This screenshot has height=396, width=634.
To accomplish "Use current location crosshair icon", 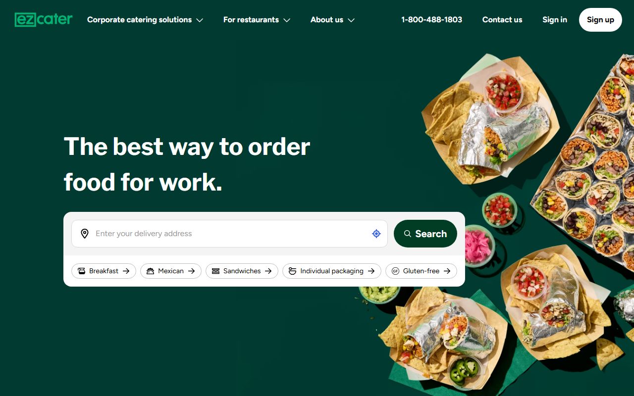I will pos(376,234).
